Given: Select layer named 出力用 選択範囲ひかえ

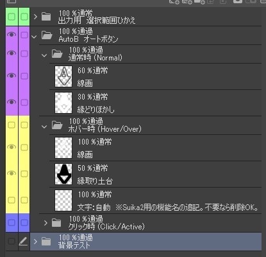Looking at the screenshot, I should [x=97, y=21].
